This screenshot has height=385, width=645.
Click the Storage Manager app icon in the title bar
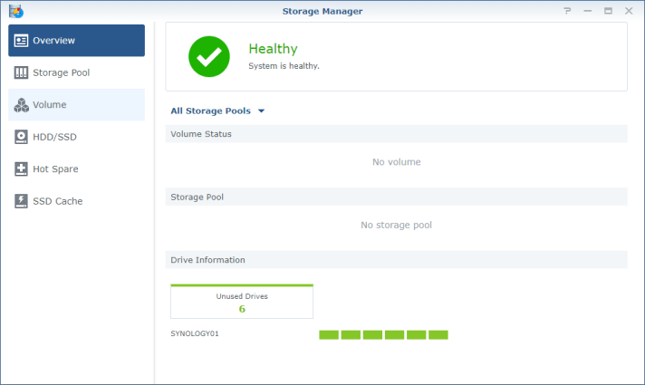[15, 11]
